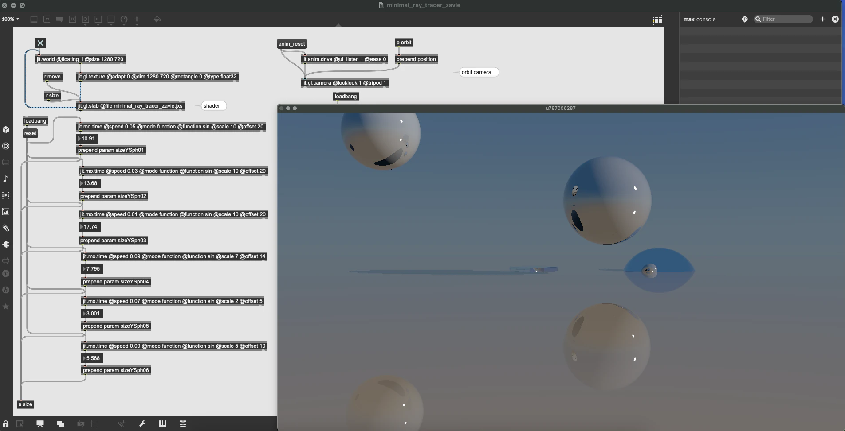Image resolution: width=845 pixels, height=431 pixels.
Task: Select the number box showing 13.68
Action: 90,183
